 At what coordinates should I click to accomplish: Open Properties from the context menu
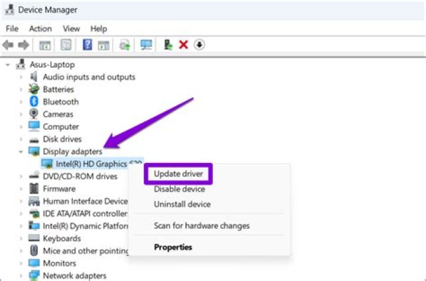pos(173,247)
